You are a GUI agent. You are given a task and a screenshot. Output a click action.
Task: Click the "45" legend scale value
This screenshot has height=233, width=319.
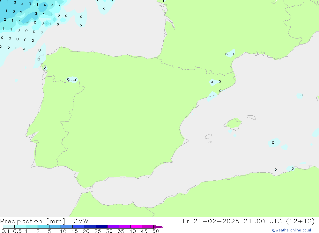point(144,231)
